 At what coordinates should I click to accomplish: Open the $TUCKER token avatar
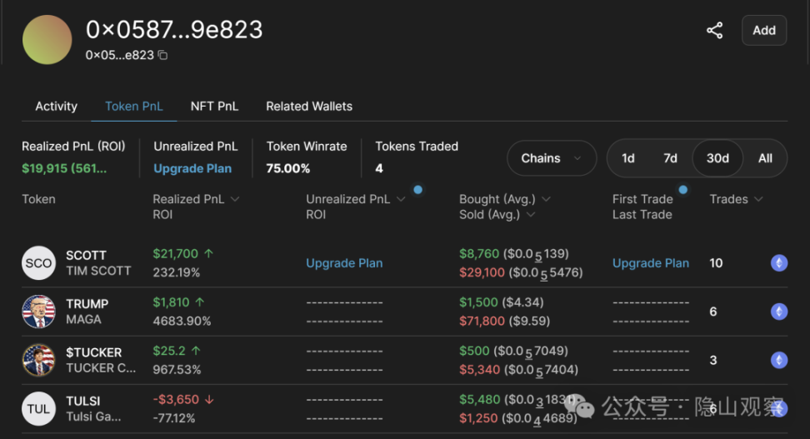[38, 360]
